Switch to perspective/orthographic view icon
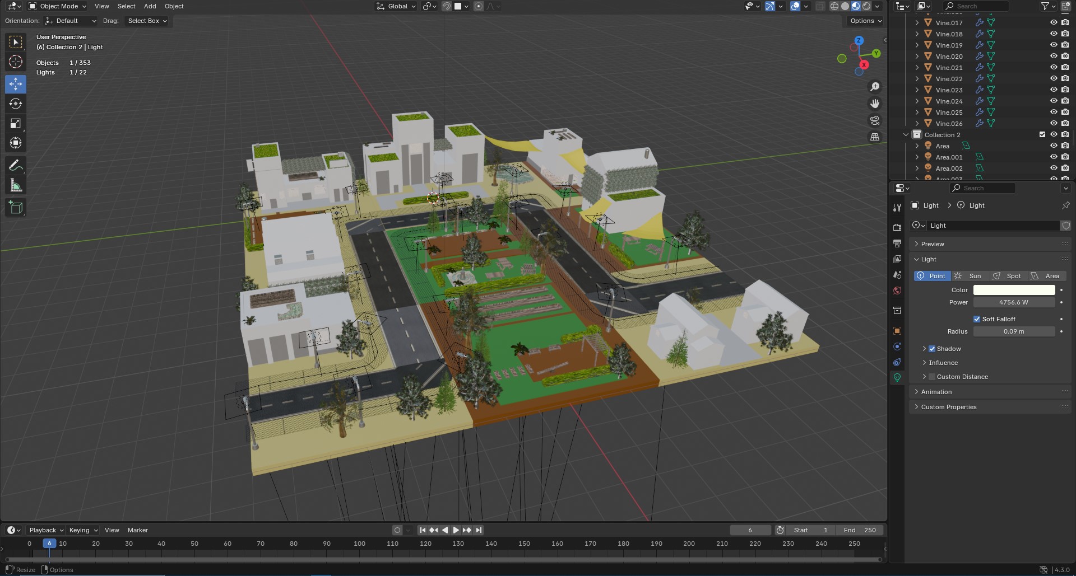Image resolution: width=1076 pixels, height=576 pixels. point(874,137)
